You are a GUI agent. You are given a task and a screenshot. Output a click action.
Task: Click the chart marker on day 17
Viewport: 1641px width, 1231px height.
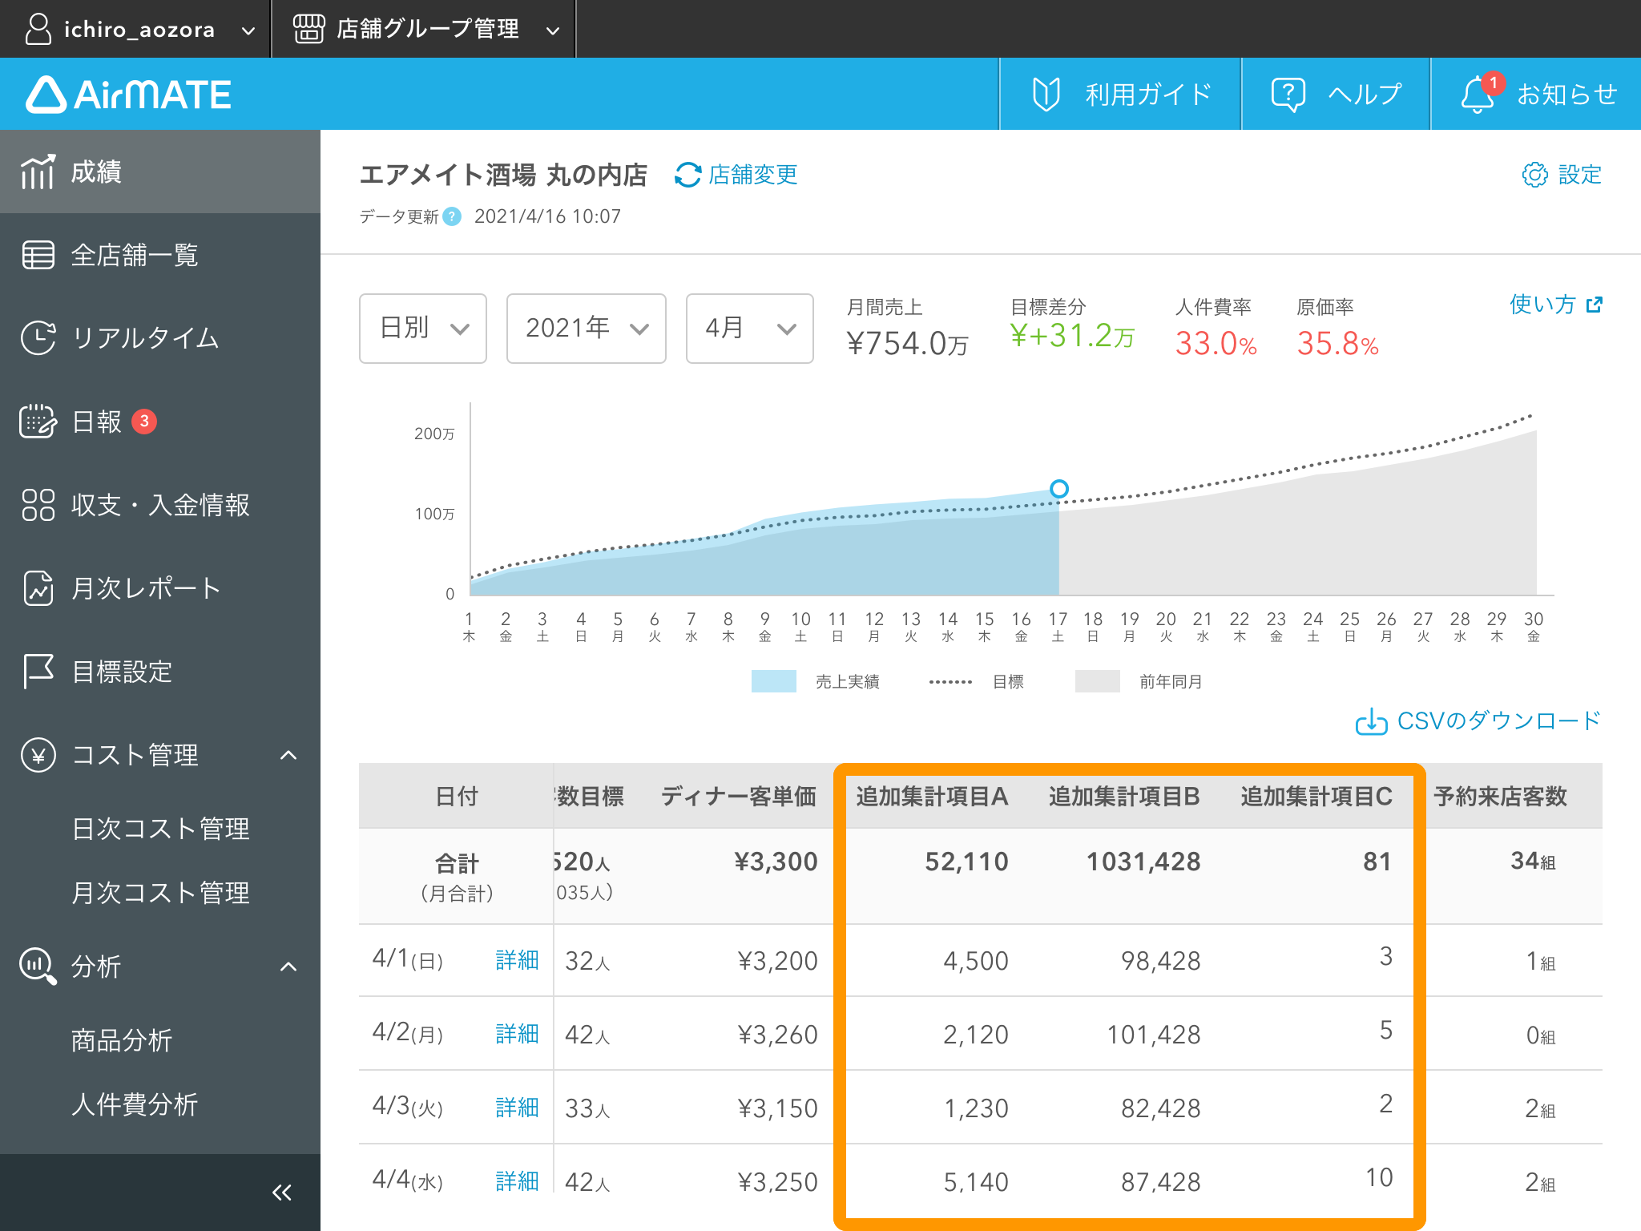click(x=1058, y=488)
